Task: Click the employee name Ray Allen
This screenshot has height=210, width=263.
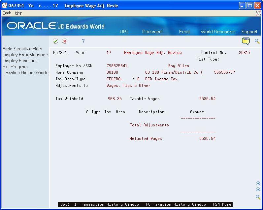Action: [179, 66]
